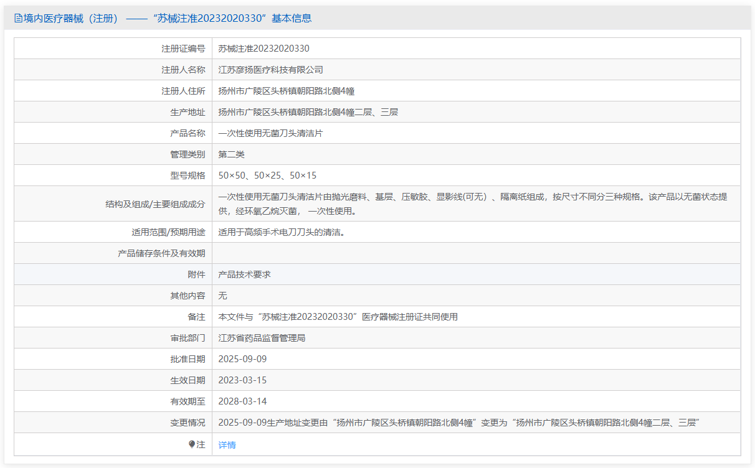The height and width of the screenshot is (468, 755).
Task: Click the 生产地址 label
Action: click(x=188, y=112)
